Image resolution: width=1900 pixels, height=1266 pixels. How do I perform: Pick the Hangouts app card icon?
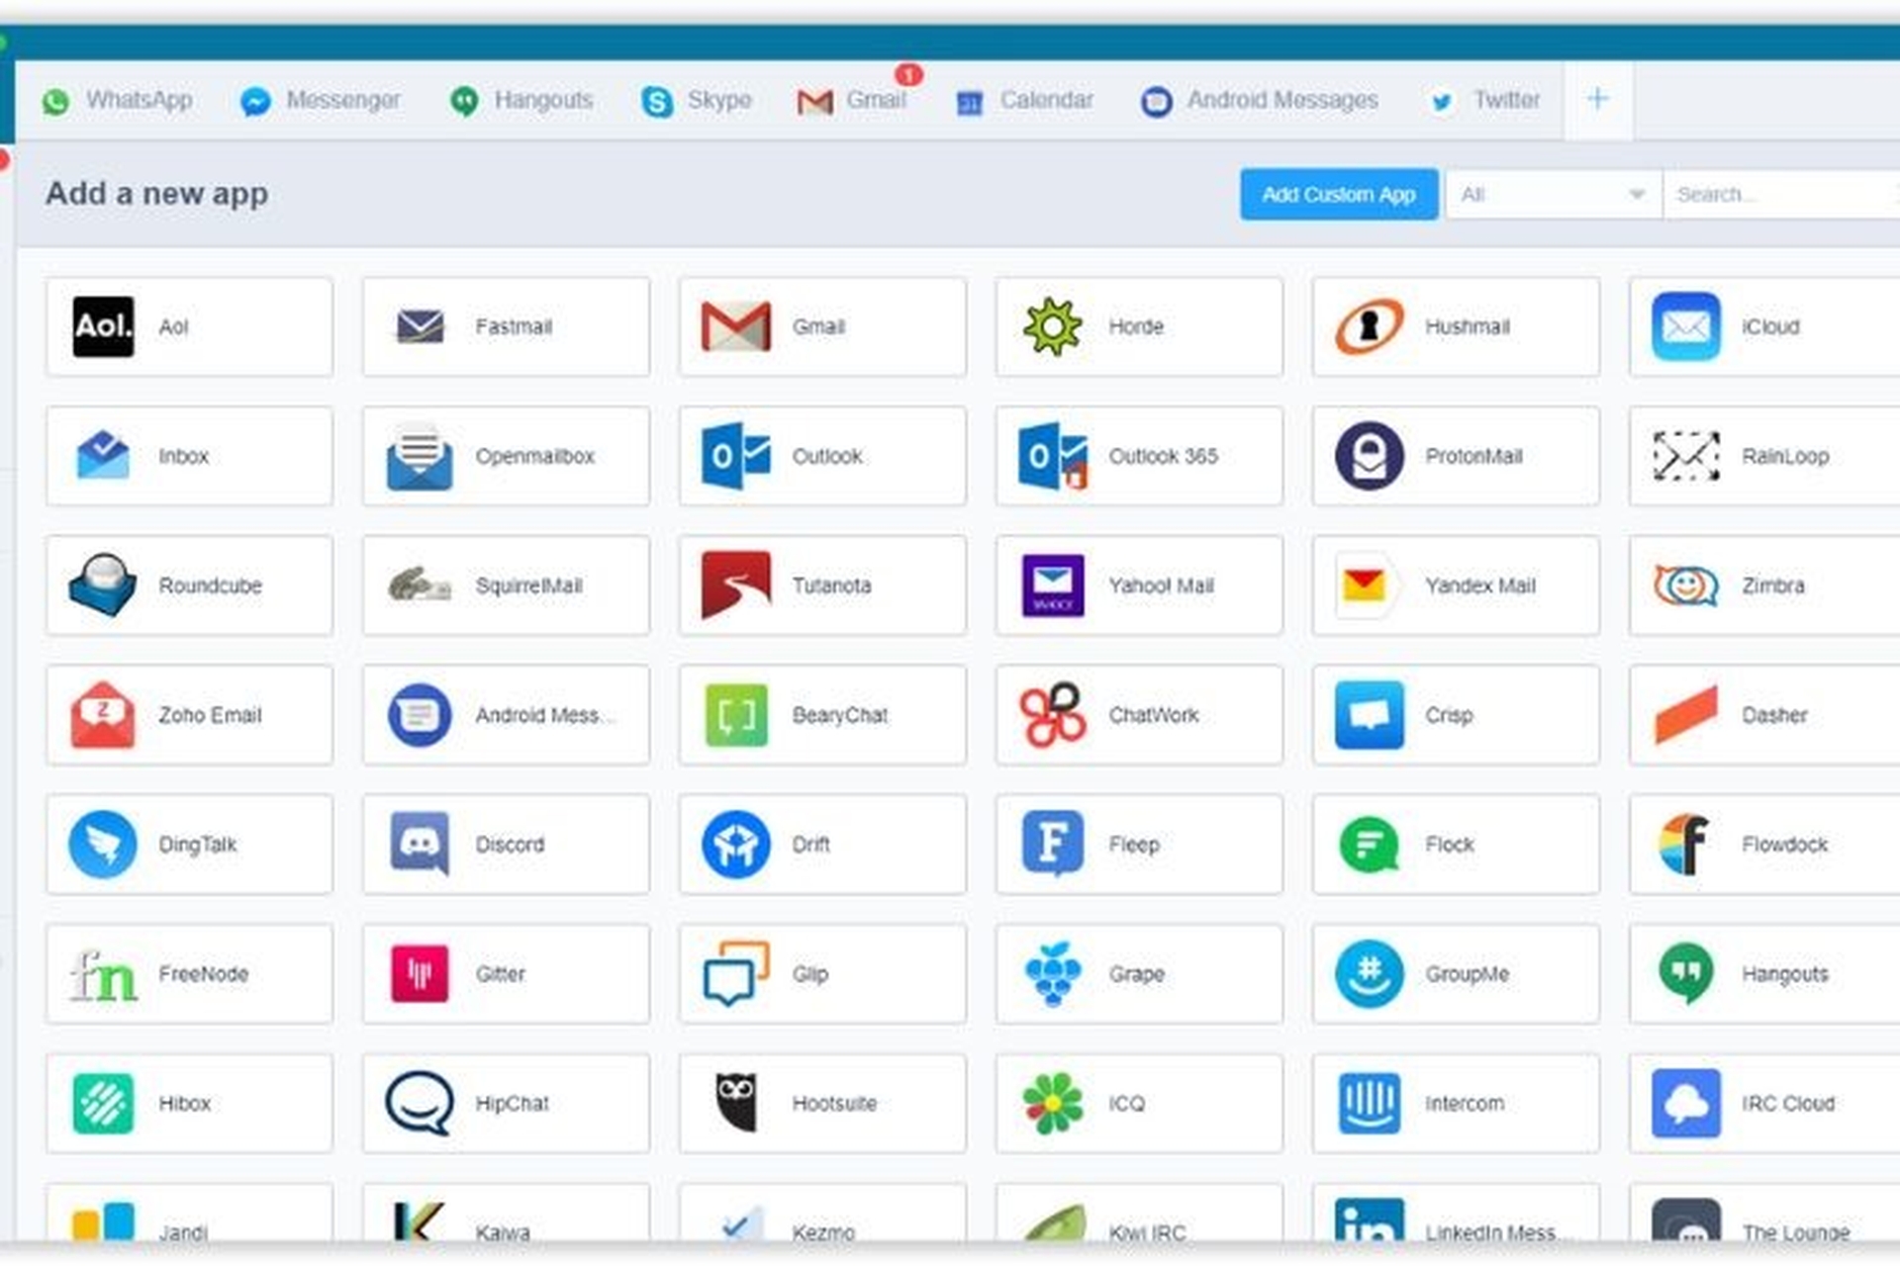(x=1686, y=973)
